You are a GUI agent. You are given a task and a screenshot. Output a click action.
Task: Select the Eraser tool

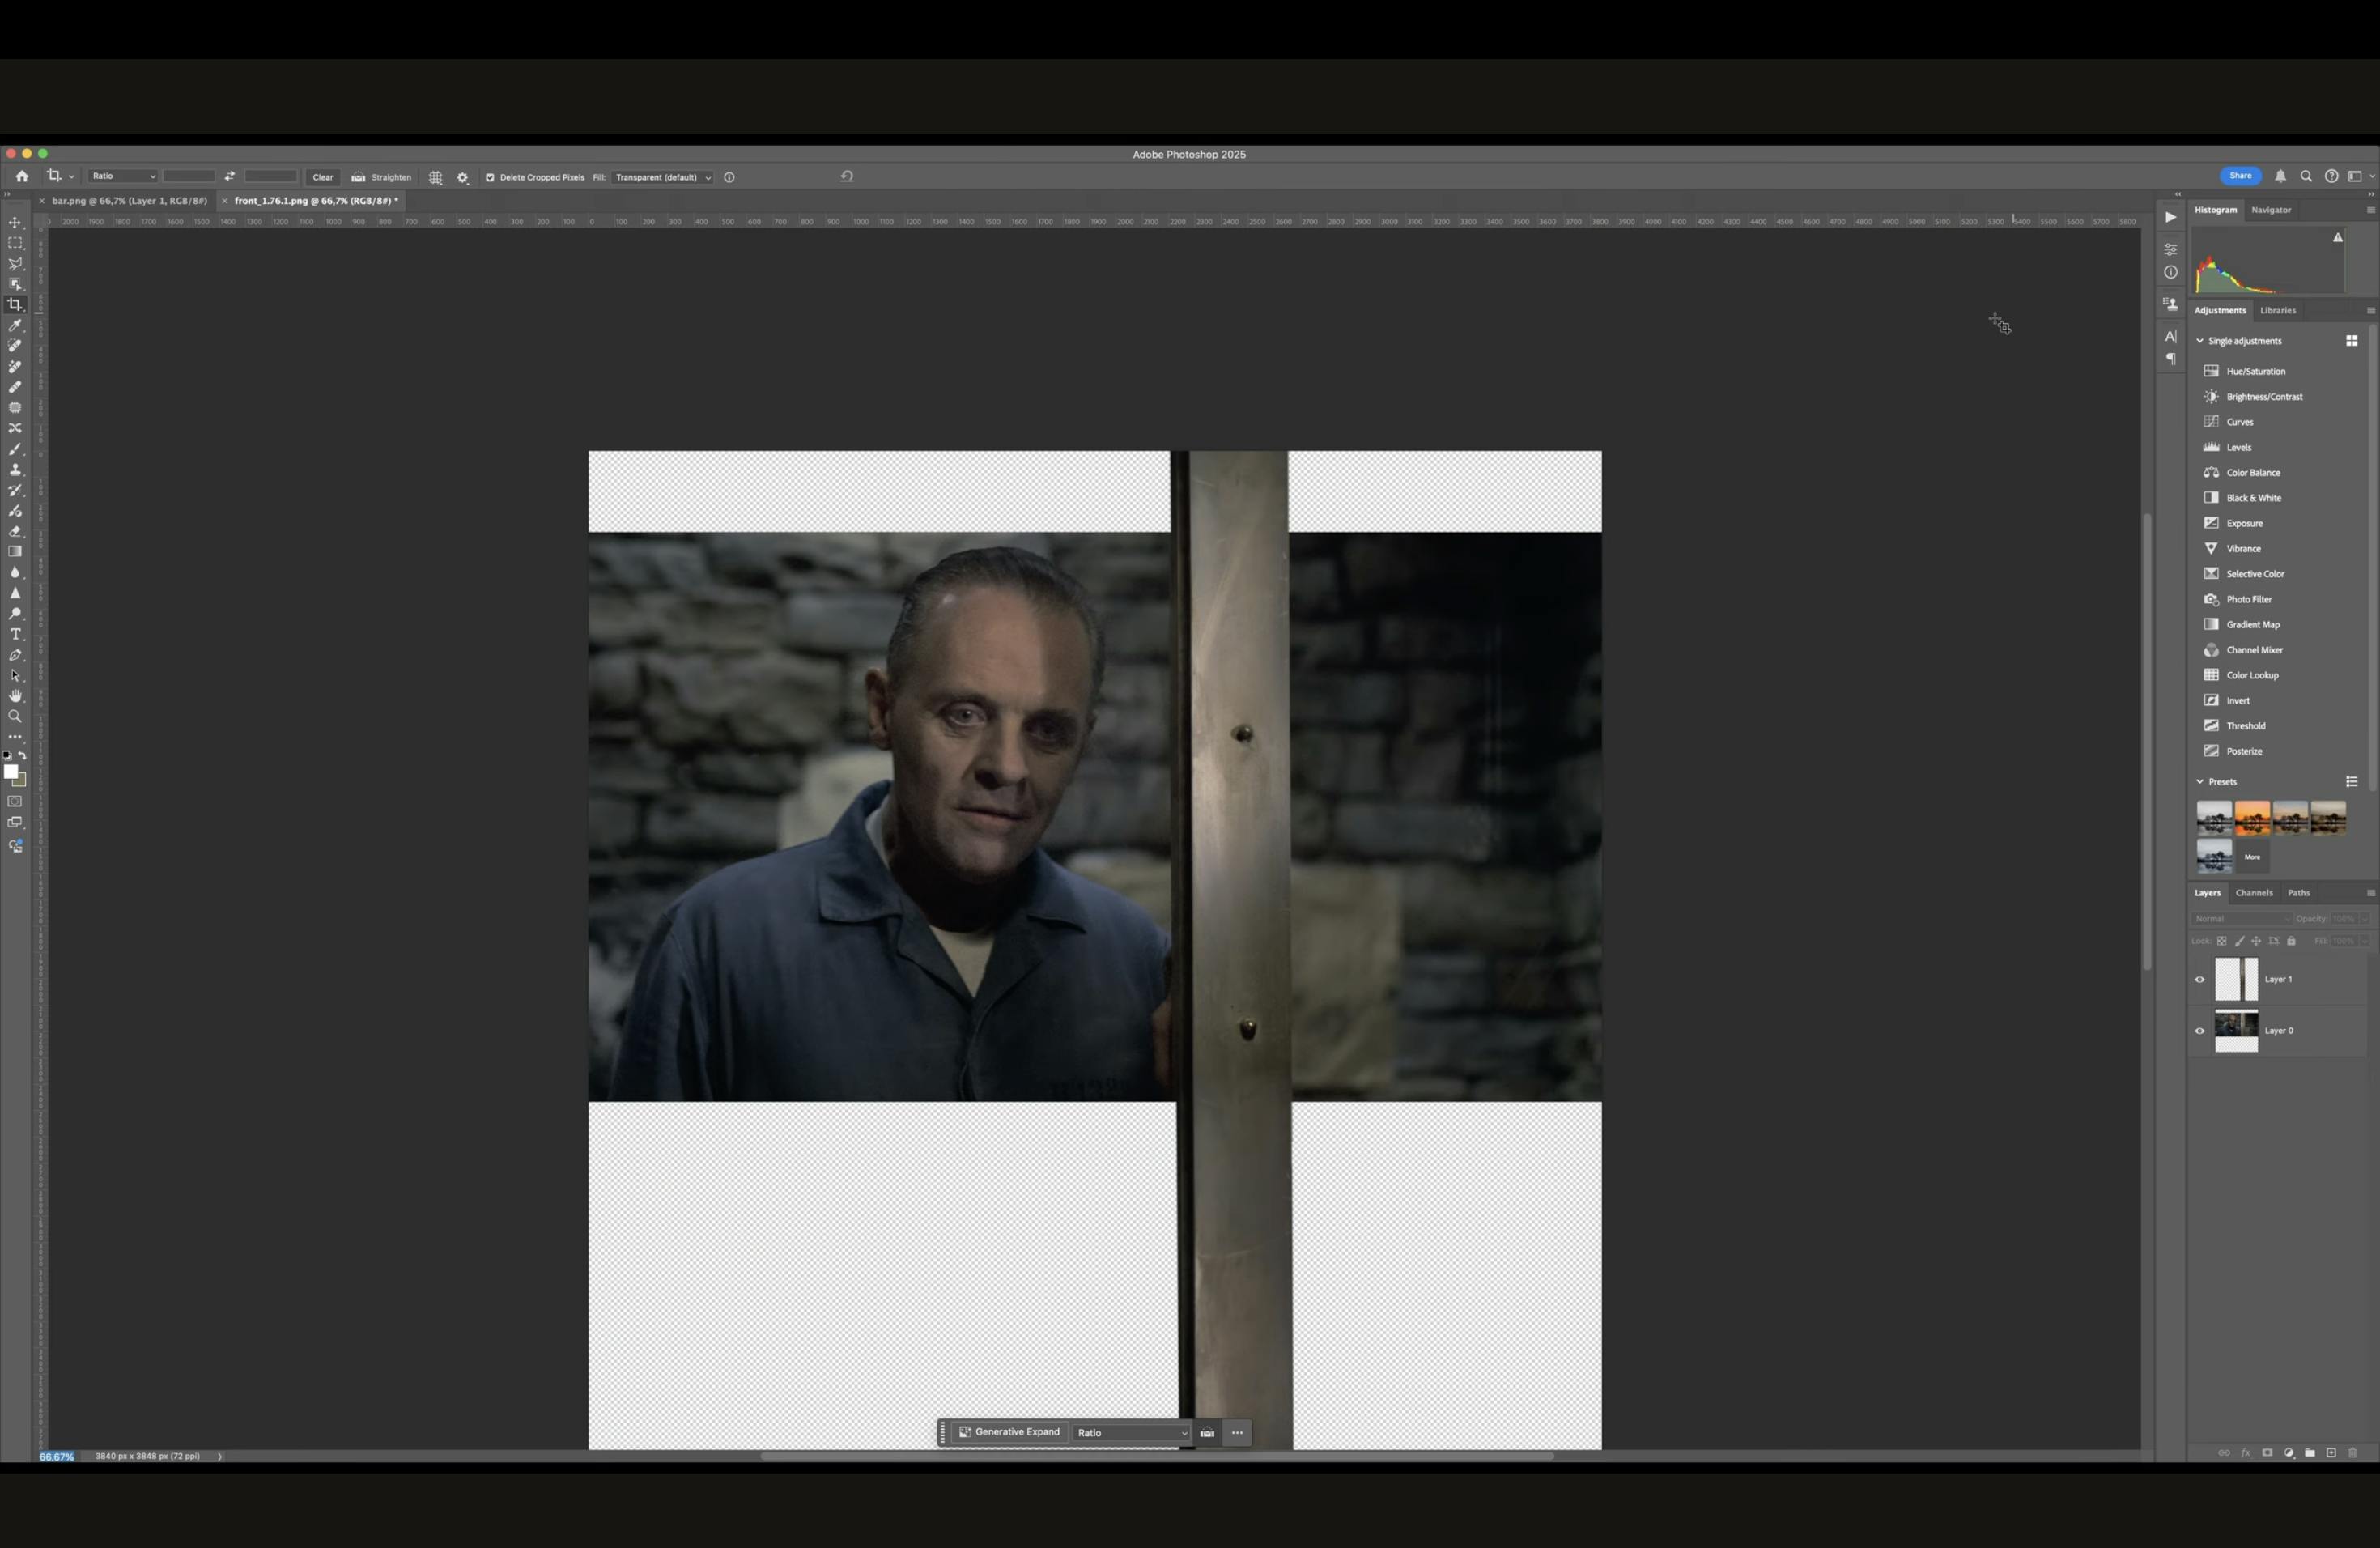(15, 531)
